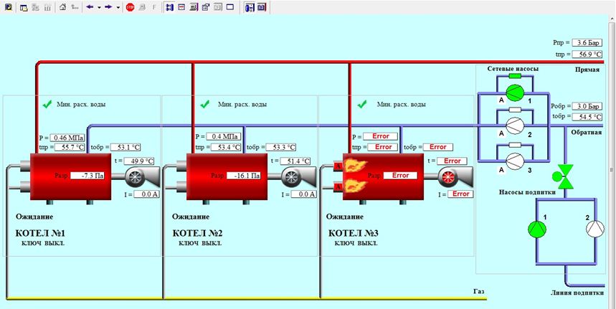Click the Pпр 3.6 Бар value field
Viewport: 616px width, 309px height.
pyautogui.click(x=587, y=43)
